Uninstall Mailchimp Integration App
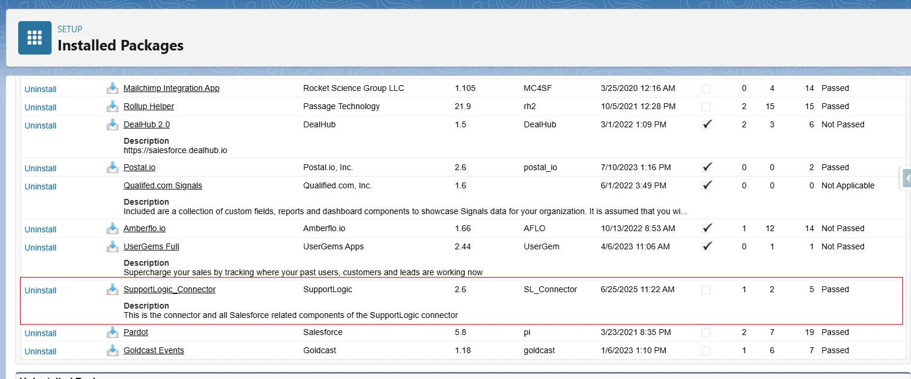 click(x=40, y=89)
